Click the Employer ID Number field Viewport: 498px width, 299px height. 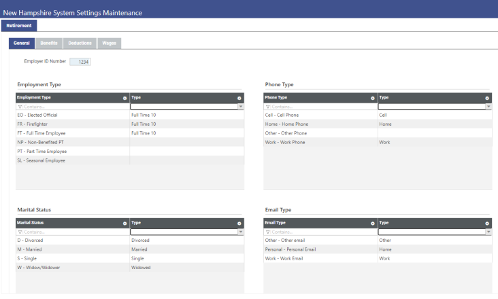coord(80,62)
